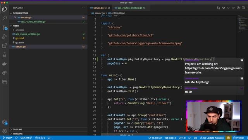This screenshot has width=248, height=140.
Task: Click line number 16 in the gutter
Action: click(95, 75)
